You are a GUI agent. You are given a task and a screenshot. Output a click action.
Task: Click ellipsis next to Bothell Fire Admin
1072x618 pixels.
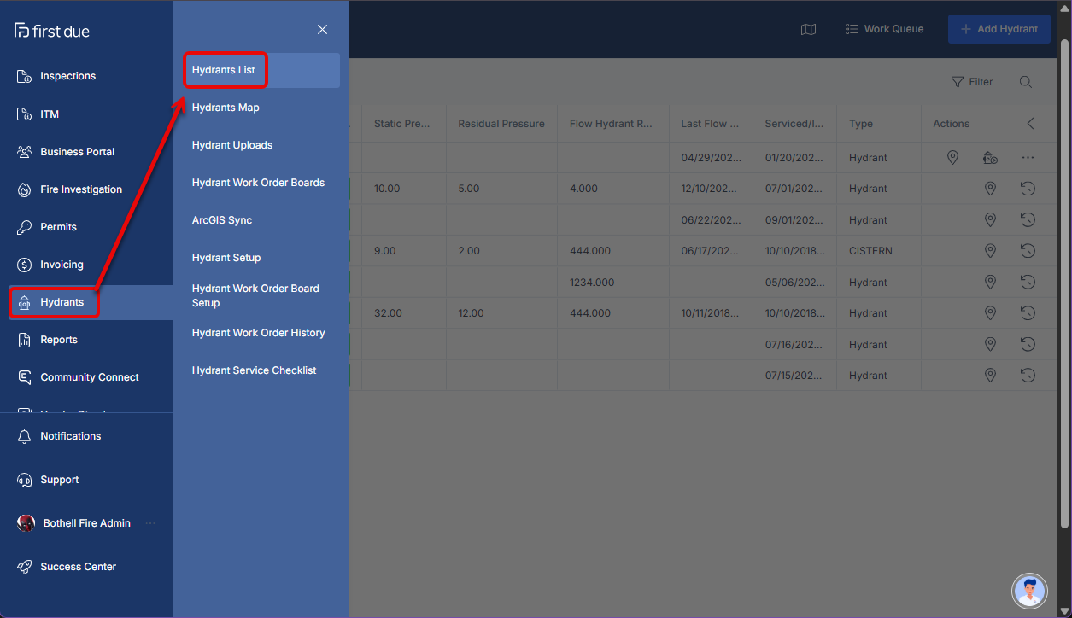151,523
